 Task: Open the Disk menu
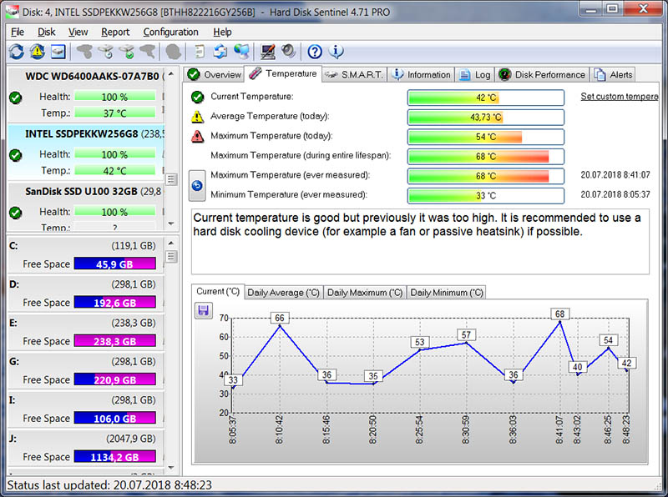coord(47,32)
